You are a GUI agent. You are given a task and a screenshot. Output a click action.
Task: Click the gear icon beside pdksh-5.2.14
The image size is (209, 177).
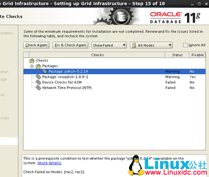(45, 71)
